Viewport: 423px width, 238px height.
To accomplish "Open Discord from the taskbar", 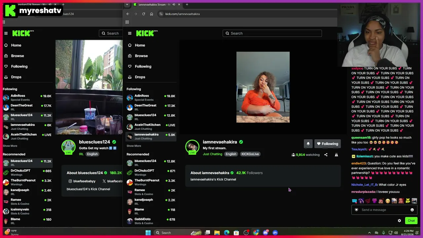I will pyautogui.click(x=265, y=233).
